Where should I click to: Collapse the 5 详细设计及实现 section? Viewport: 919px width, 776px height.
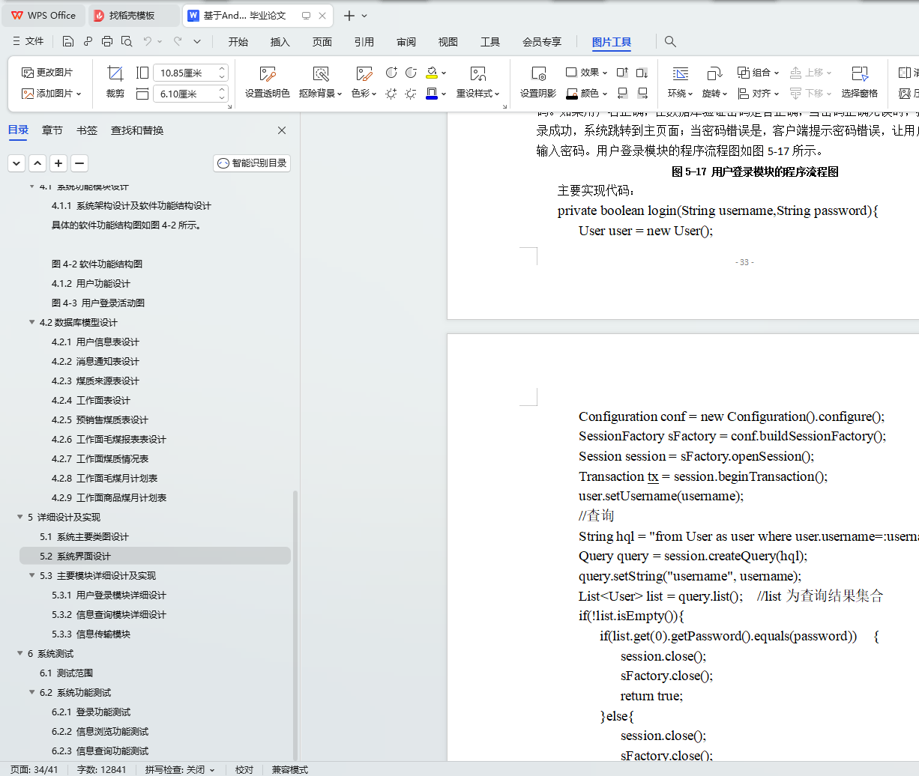(20, 517)
